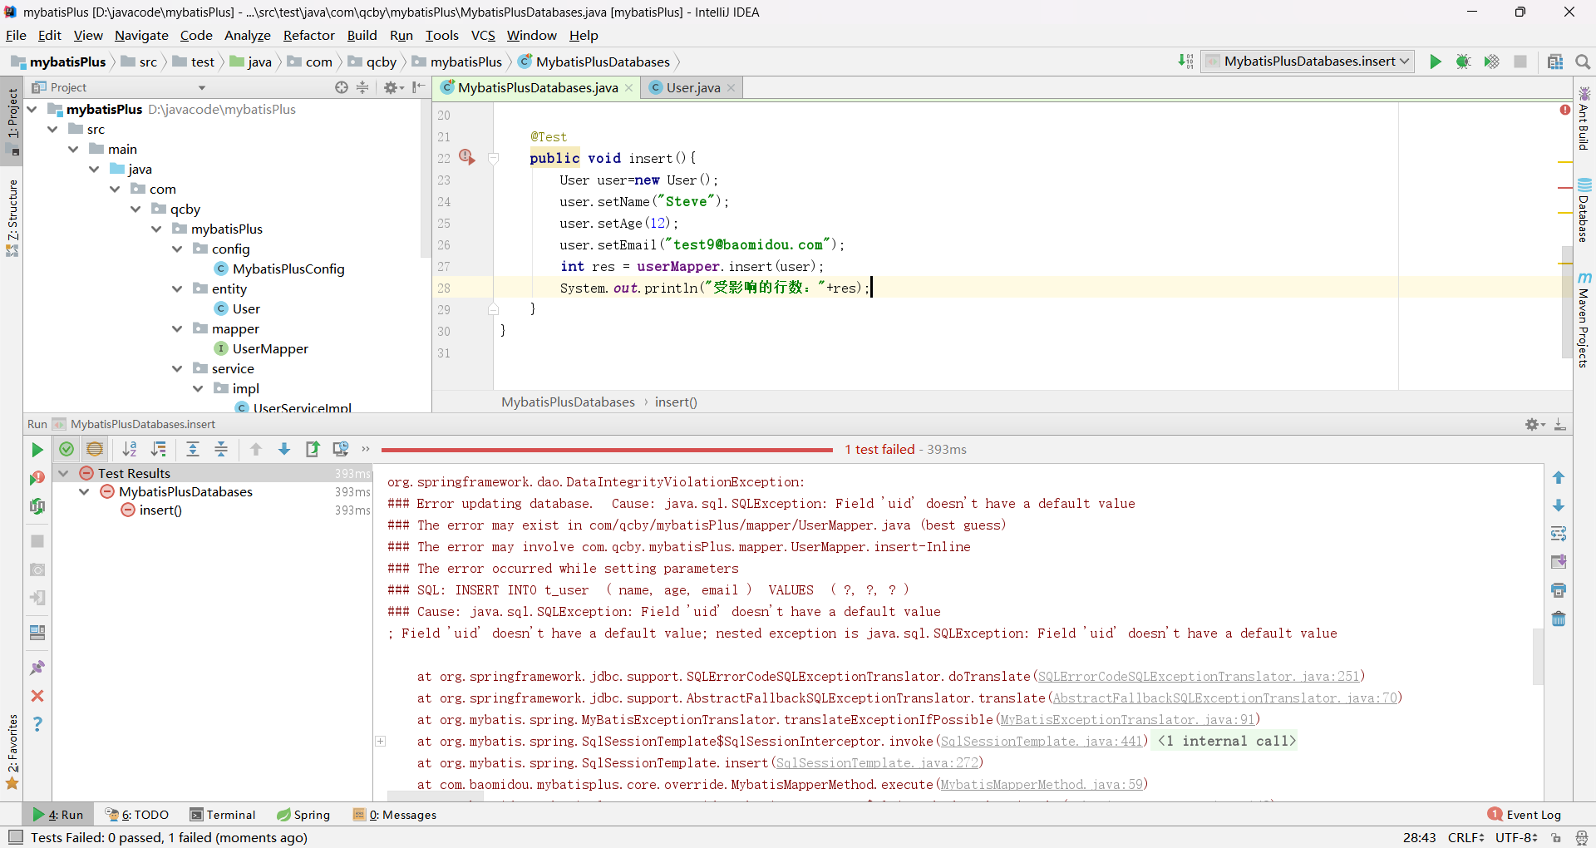The height and width of the screenshot is (848, 1596).
Task: Open MyBatisExceptionTranslator.java:91 stack link
Action: pos(1127,720)
